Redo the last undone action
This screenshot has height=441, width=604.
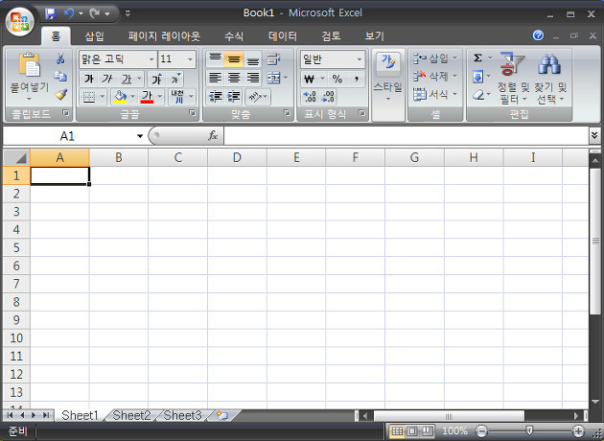coord(94,13)
